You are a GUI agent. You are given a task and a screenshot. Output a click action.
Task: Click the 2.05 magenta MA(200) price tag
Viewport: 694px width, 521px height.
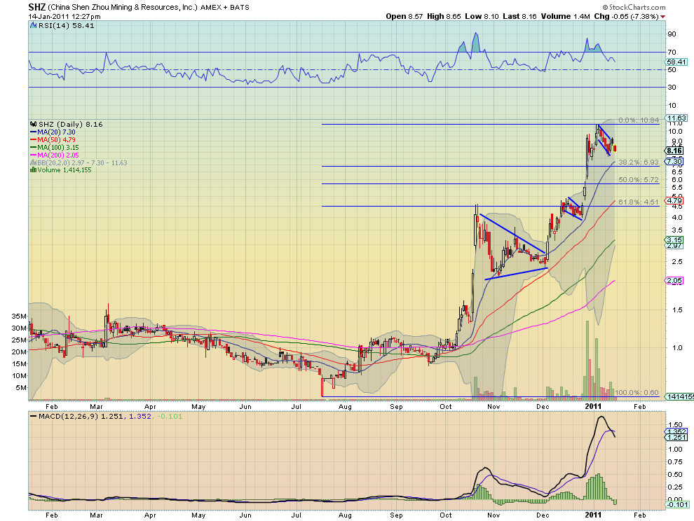675,280
